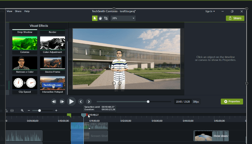Select the Drop Shadow effect
252x144 pixels.
[x=25, y=32]
